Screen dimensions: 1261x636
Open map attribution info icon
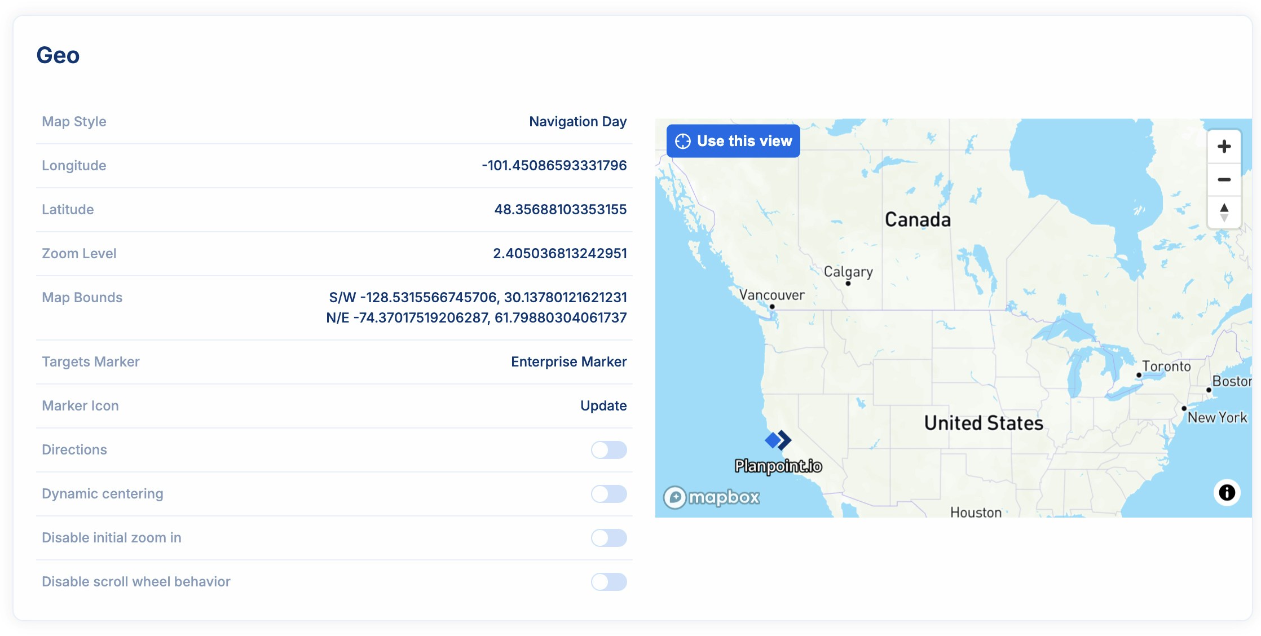pos(1227,493)
